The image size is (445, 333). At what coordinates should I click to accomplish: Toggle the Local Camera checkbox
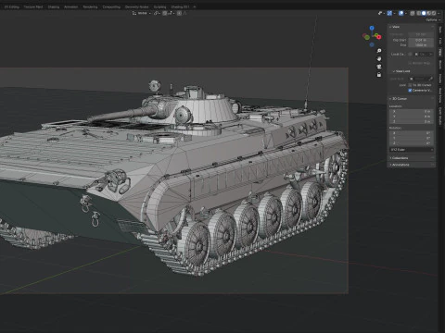pos(410,55)
